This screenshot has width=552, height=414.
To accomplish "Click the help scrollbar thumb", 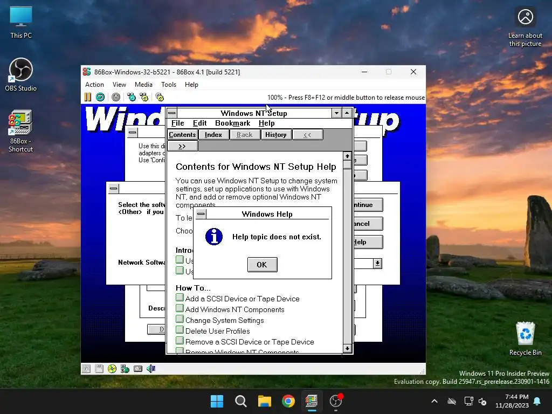I will point(348,164).
